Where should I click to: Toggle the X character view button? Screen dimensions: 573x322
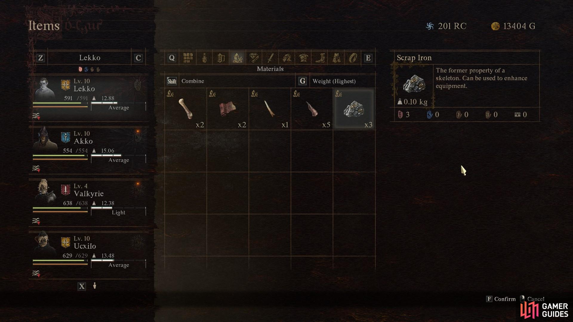pyautogui.click(x=81, y=287)
